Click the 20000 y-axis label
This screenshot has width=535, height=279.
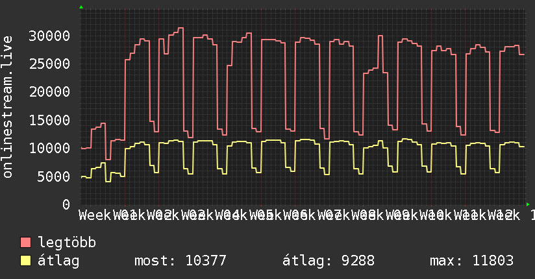[49, 91]
